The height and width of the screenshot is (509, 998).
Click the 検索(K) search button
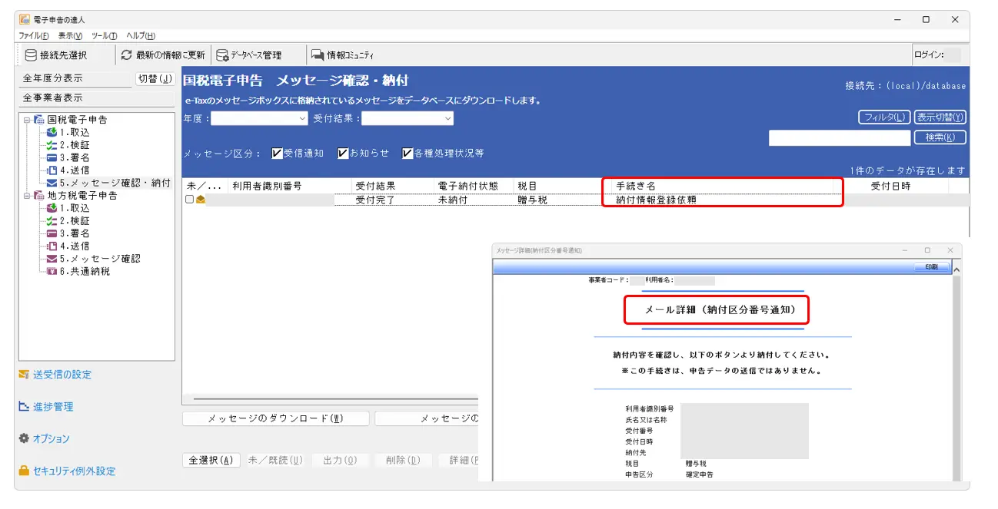coord(940,137)
